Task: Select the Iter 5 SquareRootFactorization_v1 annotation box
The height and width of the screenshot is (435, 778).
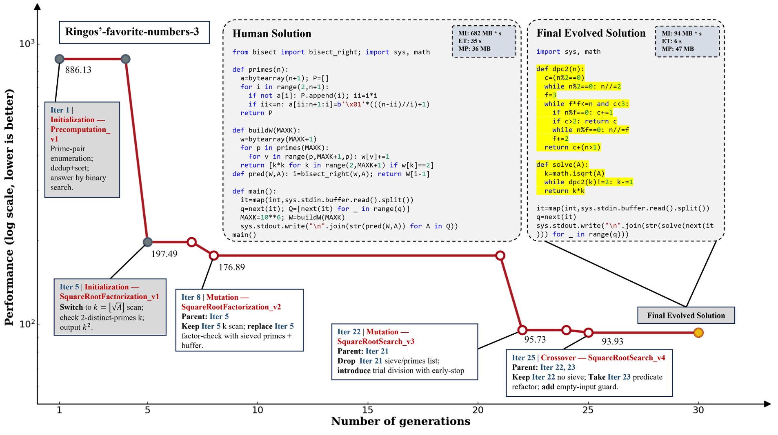Action: point(110,307)
